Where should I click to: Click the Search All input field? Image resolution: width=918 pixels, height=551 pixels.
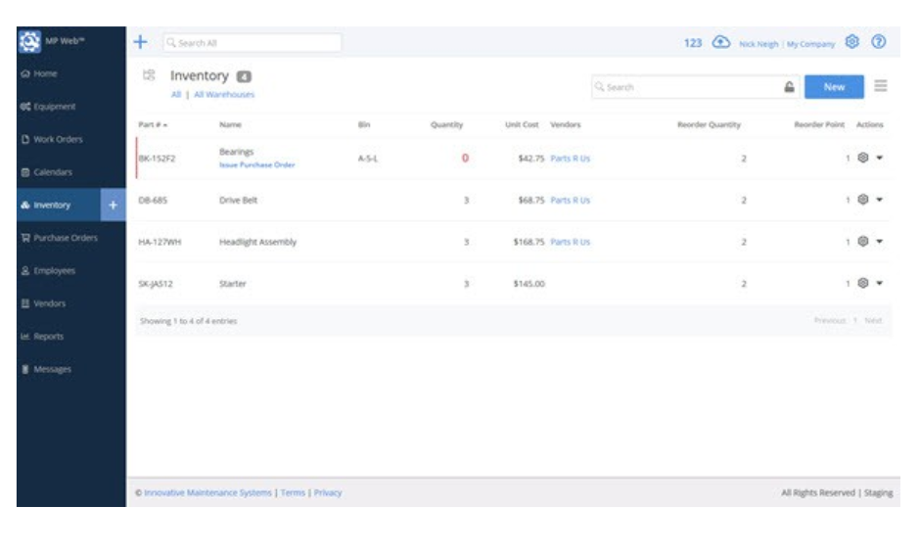click(252, 43)
